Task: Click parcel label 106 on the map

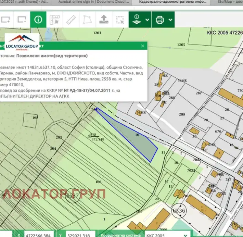Action: (98, 182)
